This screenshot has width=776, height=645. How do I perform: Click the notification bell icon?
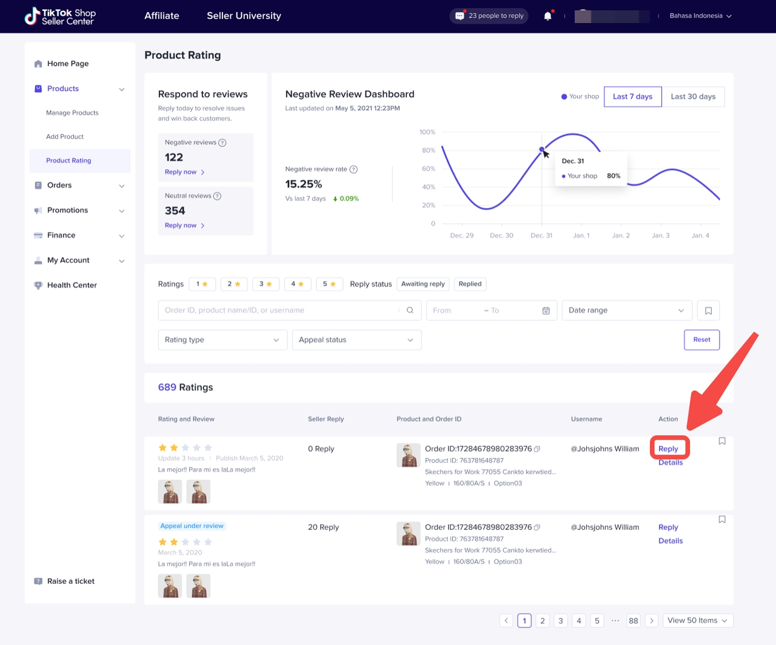coord(547,16)
